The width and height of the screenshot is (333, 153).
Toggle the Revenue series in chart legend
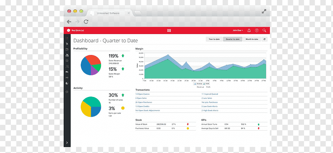tap(198, 84)
